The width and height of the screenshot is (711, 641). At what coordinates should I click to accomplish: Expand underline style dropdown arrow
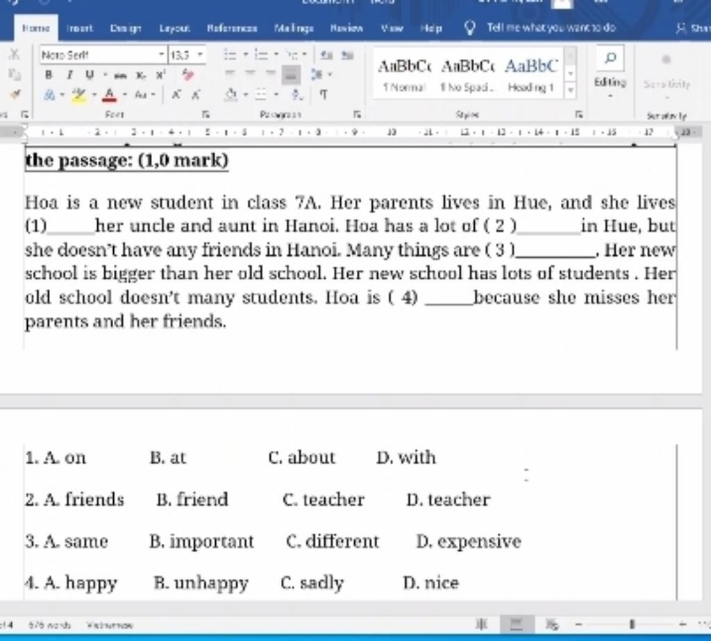[104, 75]
